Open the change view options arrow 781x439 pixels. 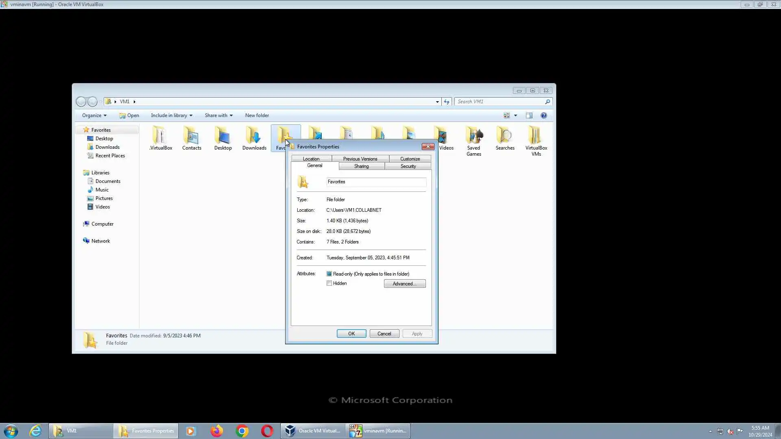click(515, 115)
